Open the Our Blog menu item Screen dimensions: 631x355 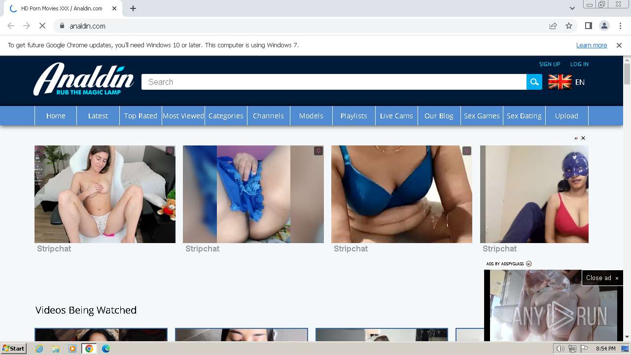439,116
